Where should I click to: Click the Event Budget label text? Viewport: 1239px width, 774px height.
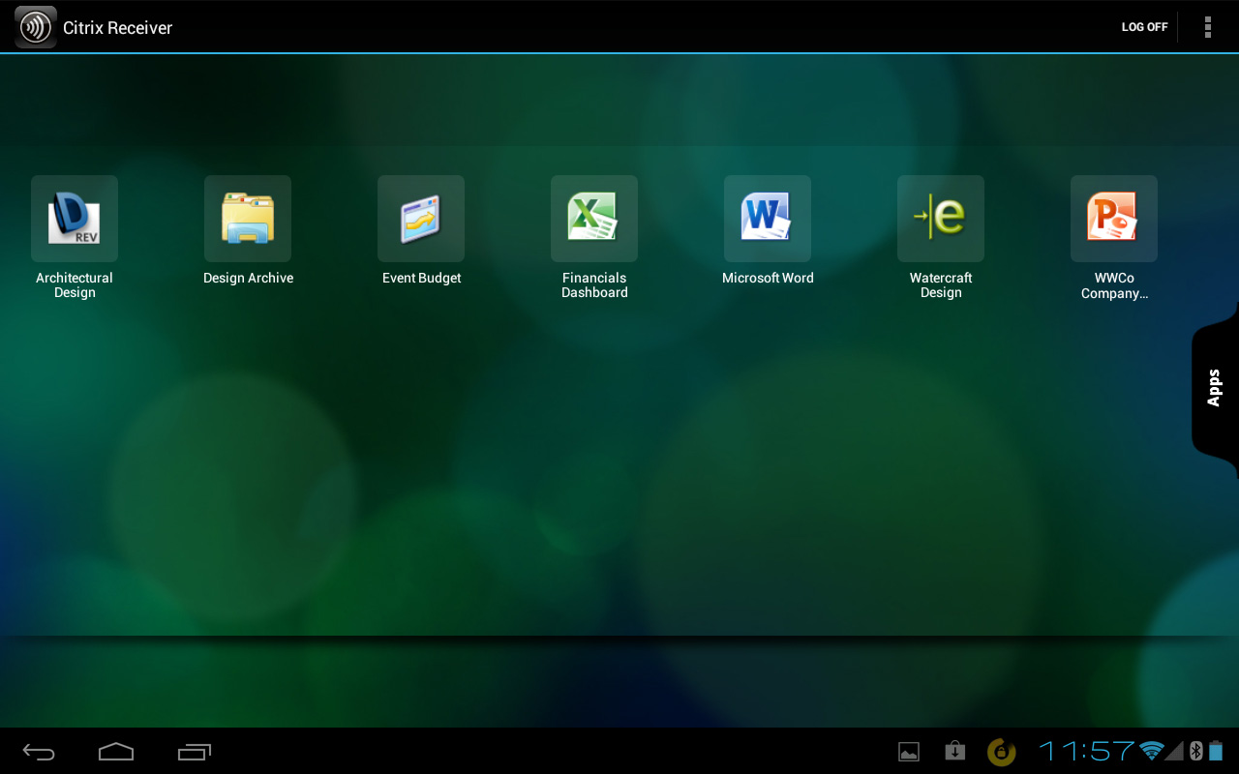click(421, 278)
